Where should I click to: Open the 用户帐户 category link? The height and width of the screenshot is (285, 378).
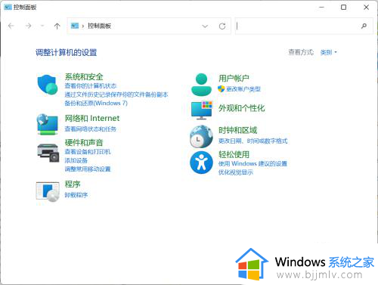(x=234, y=79)
